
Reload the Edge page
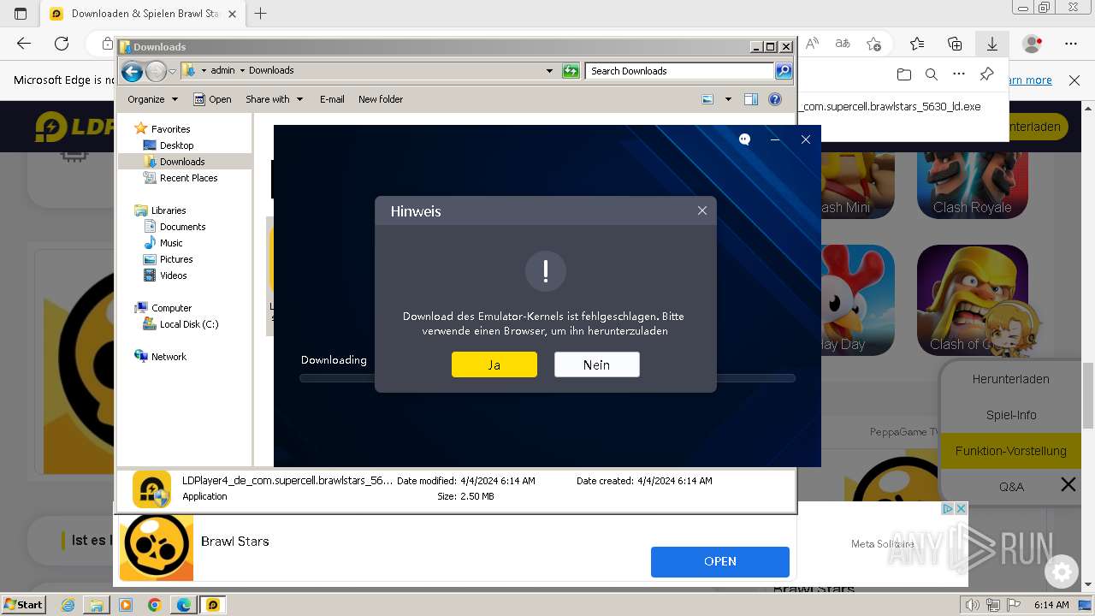pyautogui.click(x=62, y=44)
